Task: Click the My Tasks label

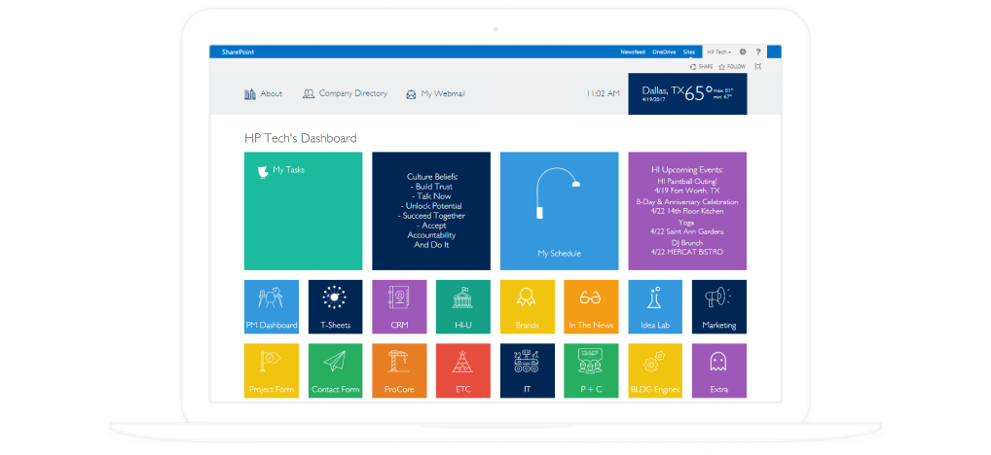Action: (289, 170)
